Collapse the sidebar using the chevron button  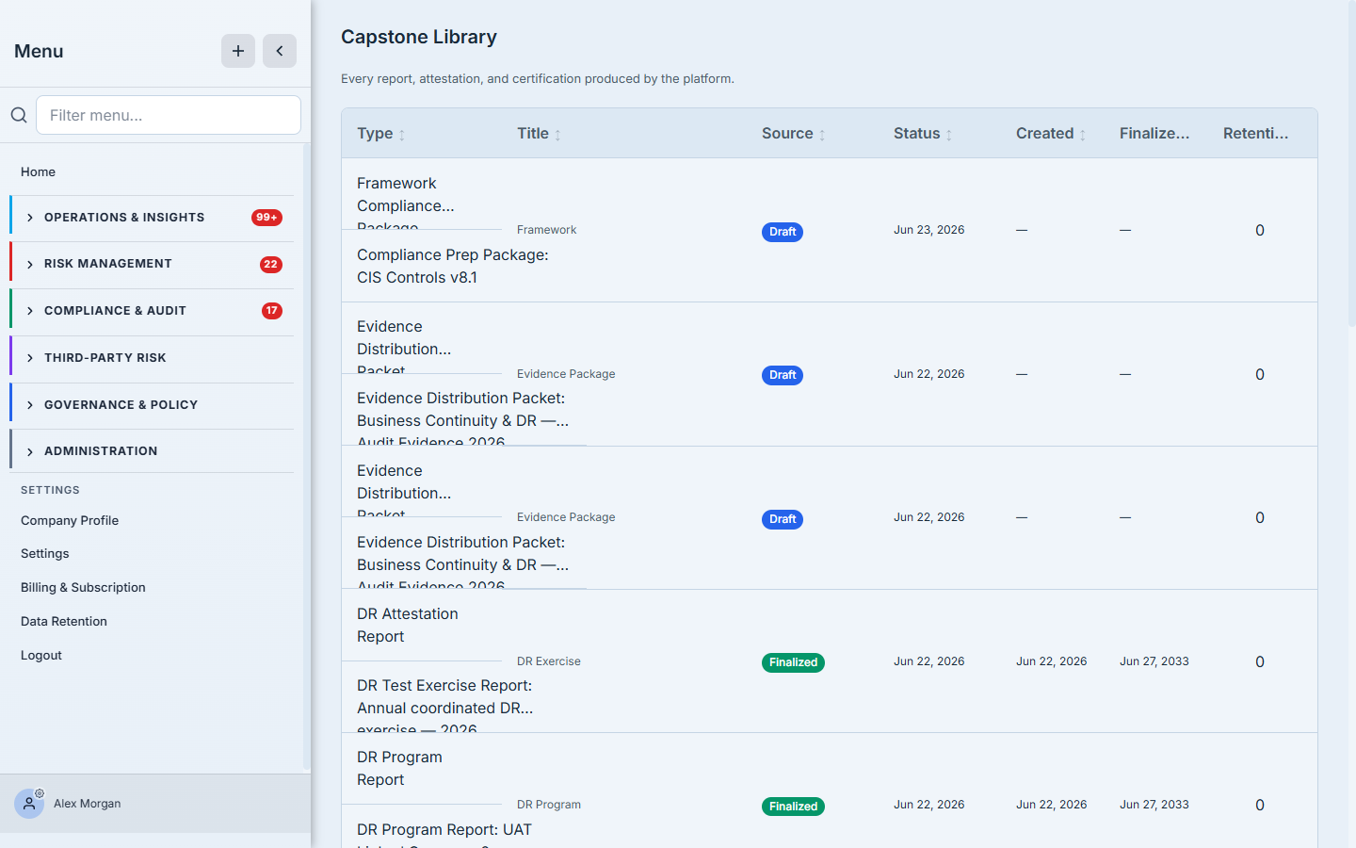pos(280,51)
